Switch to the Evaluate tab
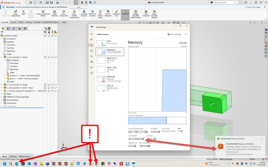This screenshot has width=268, height=167. tap(37, 22)
